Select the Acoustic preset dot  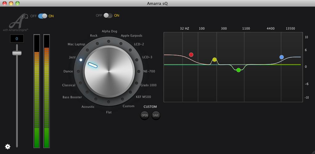point(96,99)
